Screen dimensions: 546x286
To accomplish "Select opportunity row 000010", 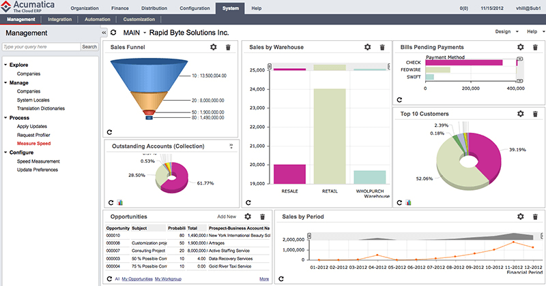I will 188,236.
